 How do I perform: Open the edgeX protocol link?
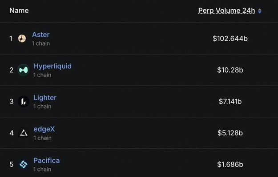[x=44, y=129]
